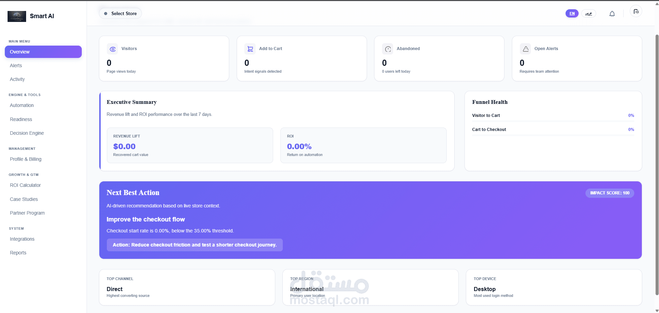Open Case Studies page
The image size is (659, 313).
24,199
